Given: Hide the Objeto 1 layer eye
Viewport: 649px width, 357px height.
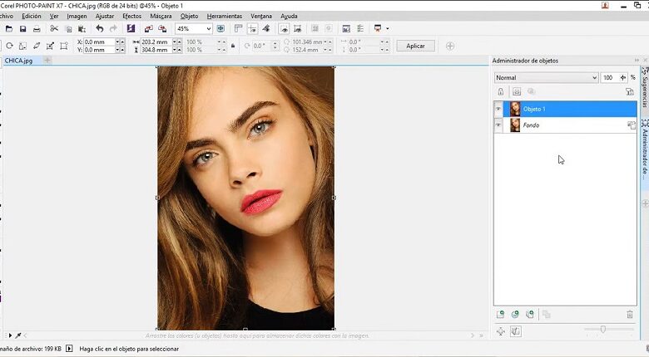Looking at the screenshot, I should 499,109.
